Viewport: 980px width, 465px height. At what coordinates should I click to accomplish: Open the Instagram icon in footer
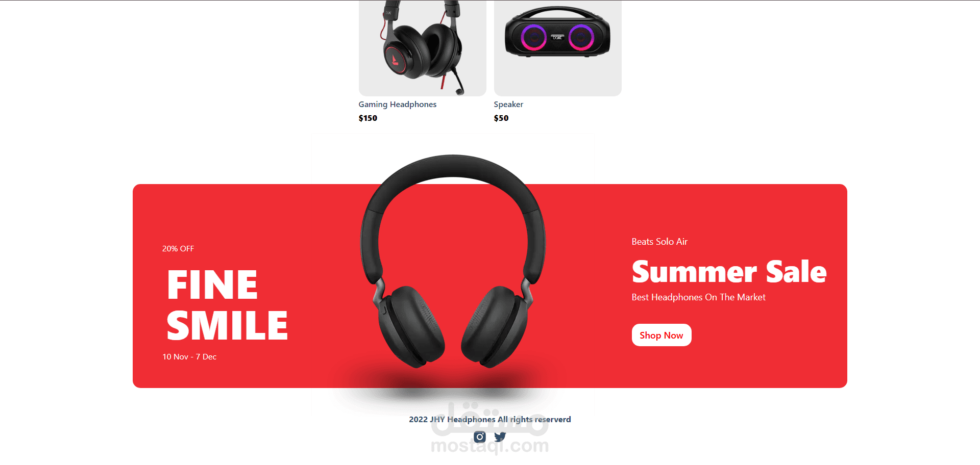(480, 437)
